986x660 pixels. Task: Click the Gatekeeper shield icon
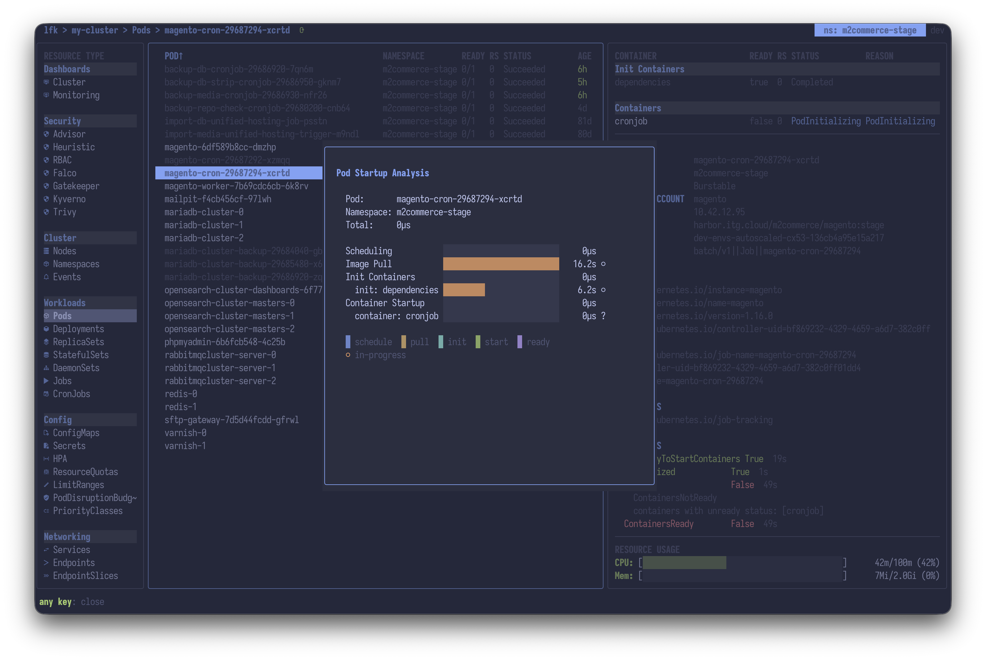(46, 186)
